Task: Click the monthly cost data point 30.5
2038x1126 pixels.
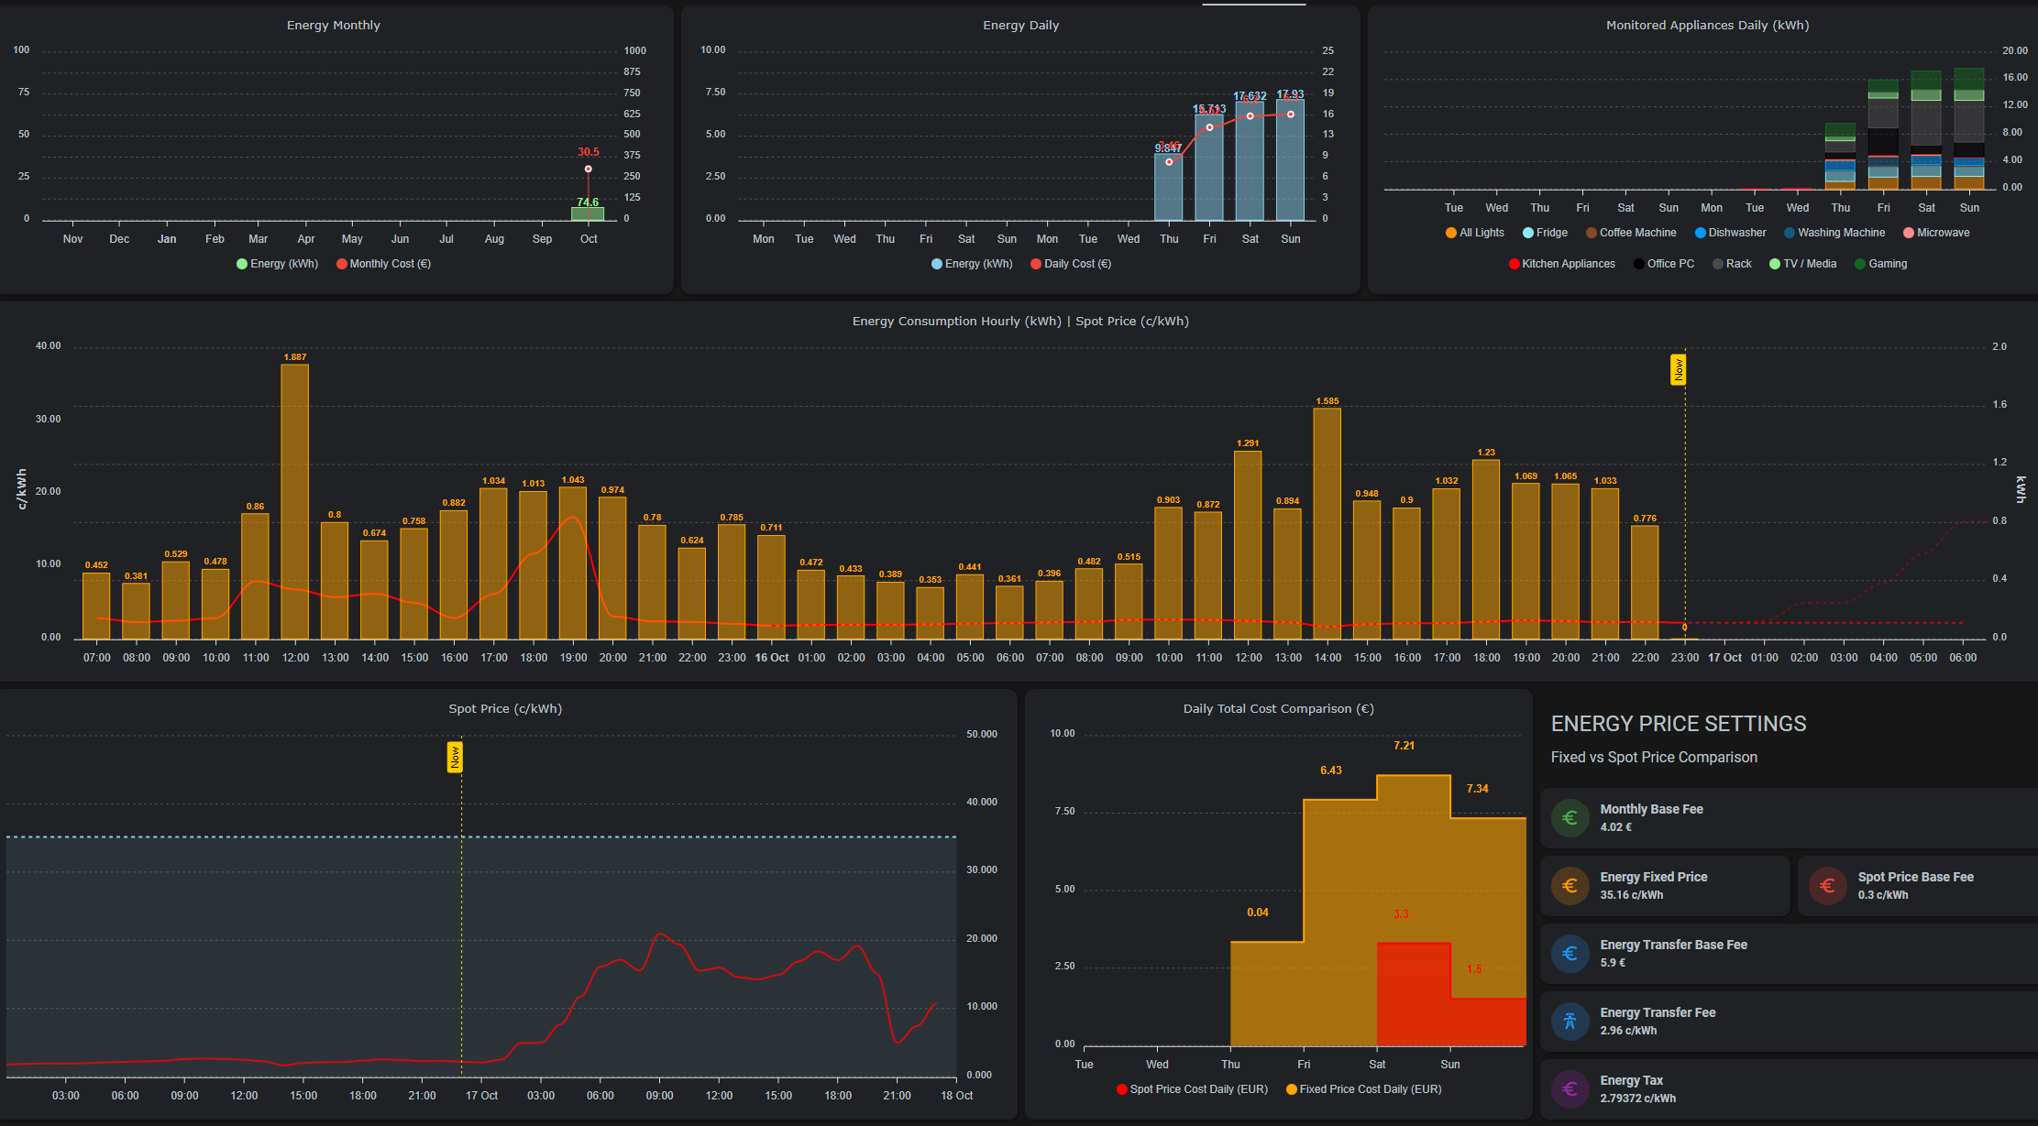Action: pyautogui.click(x=589, y=169)
